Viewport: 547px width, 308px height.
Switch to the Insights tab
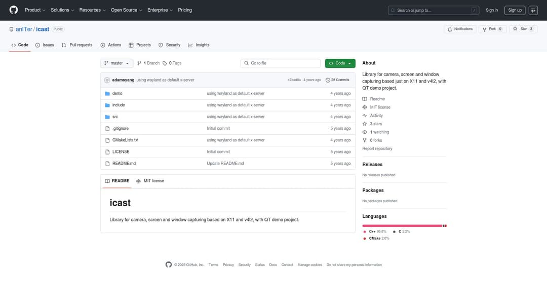pyautogui.click(x=199, y=45)
